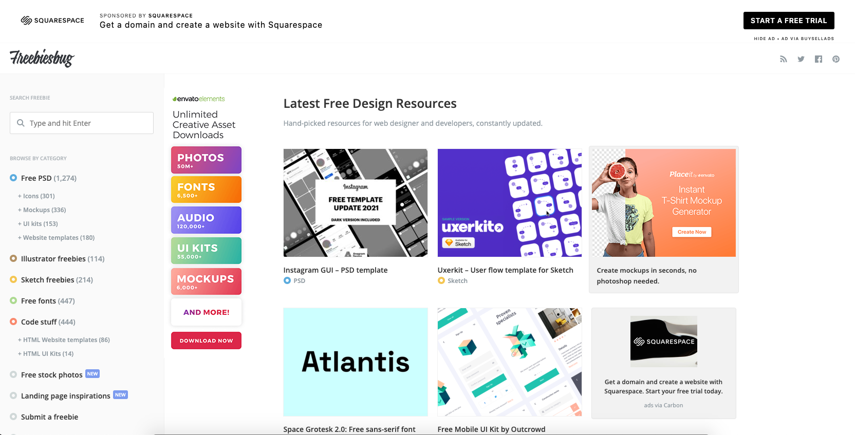Open the Twitter icon in header
855x435 pixels.
pyautogui.click(x=801, y=59)
